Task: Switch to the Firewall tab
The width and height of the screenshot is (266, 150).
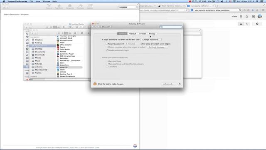Action: [x=143, y=34]
